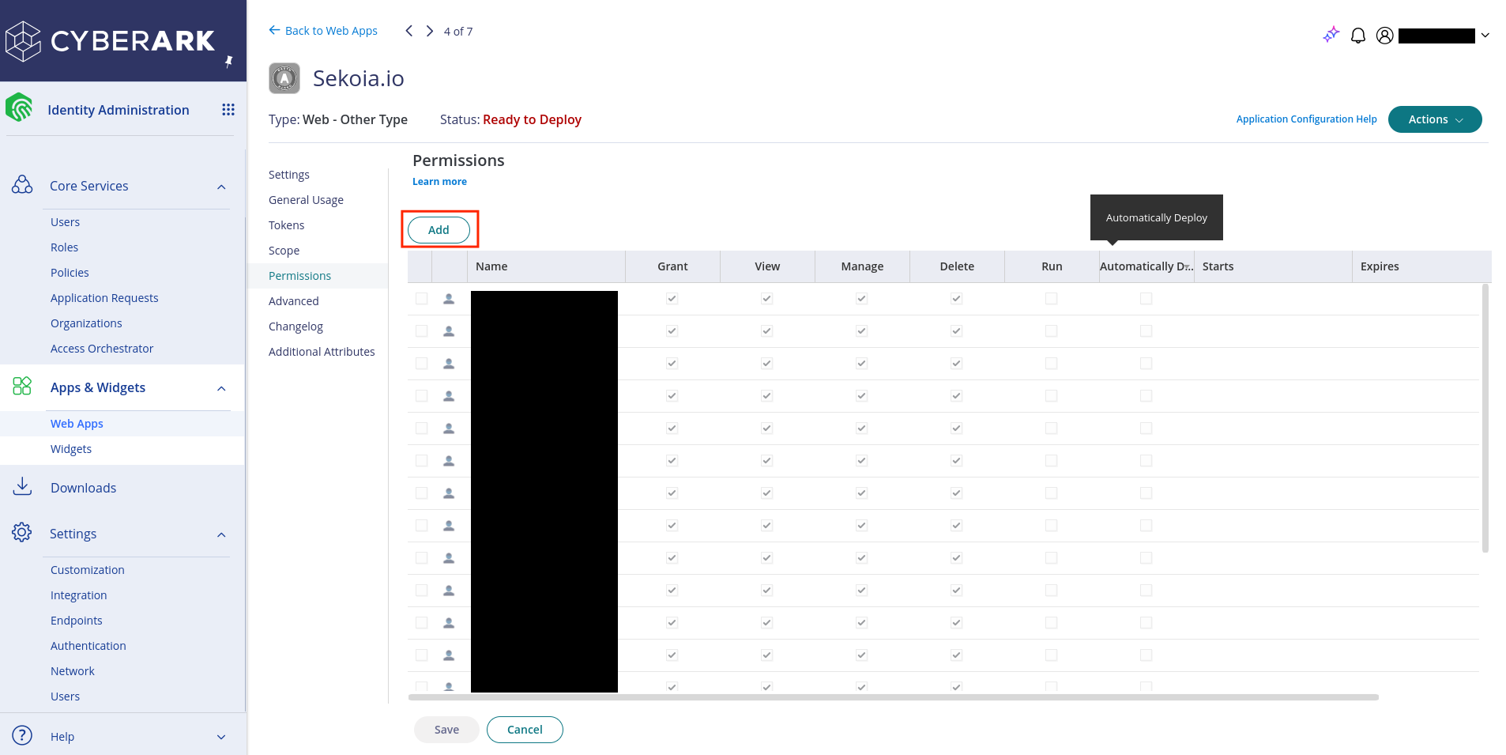This screenshot has width=1506, height=755.
Task: Click the Core Services icon
Action: [22, 185]
